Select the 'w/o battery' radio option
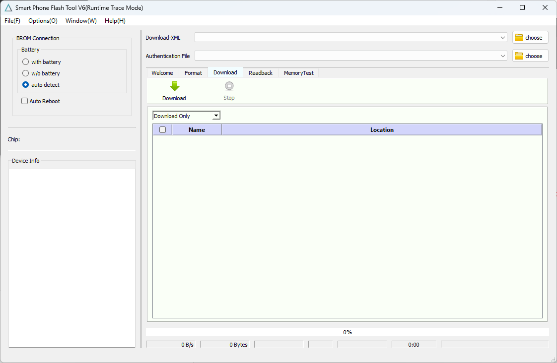The image size is (557, 363). pyautogui.click(x=26, y=73)
